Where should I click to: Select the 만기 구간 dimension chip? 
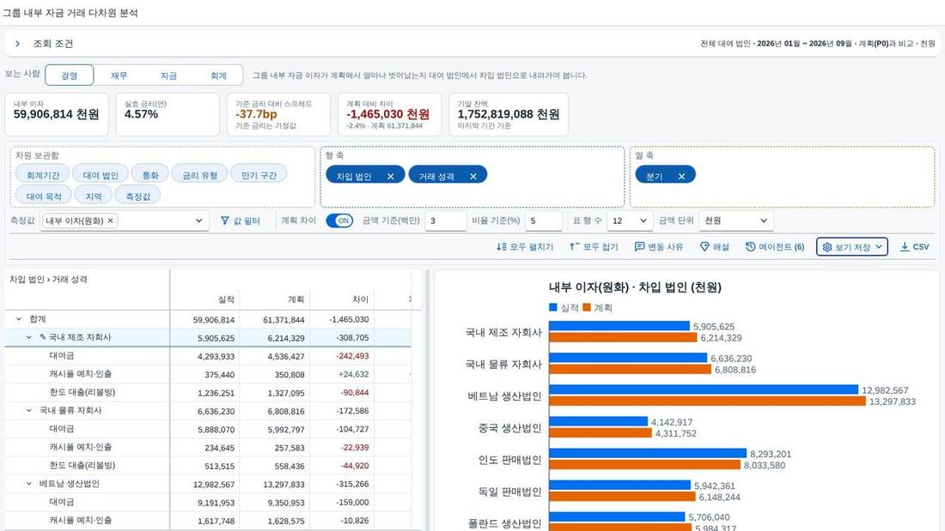pos(259,175)
